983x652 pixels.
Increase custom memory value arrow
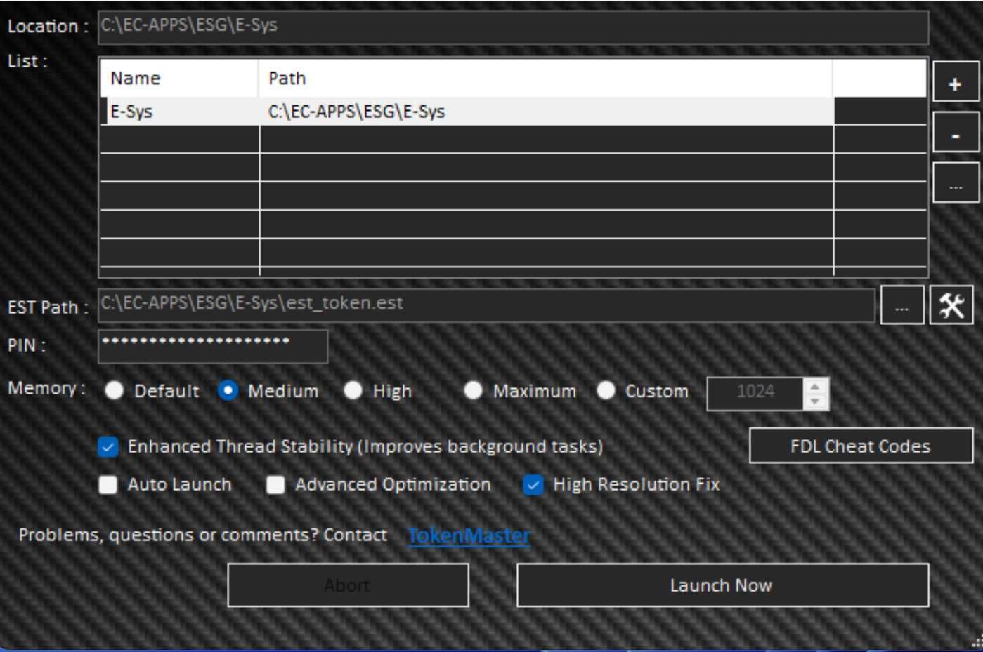(x=815, y=386)
